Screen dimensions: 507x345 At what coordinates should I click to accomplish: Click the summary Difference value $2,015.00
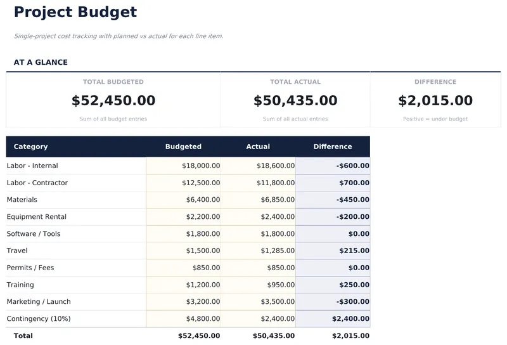click(x=435, y=101)
